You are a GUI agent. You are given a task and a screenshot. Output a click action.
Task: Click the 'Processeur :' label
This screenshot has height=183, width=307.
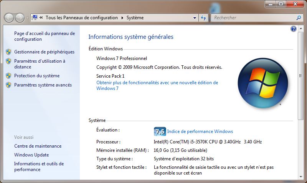pos(108,142)
